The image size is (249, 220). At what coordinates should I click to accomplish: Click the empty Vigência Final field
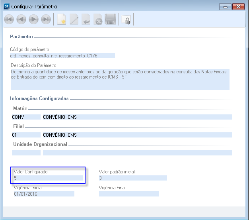coord(129,194)
